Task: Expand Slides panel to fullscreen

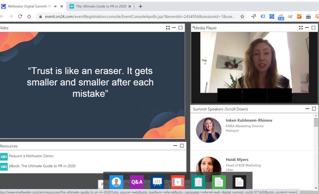Action: click(x=168, y=27)
